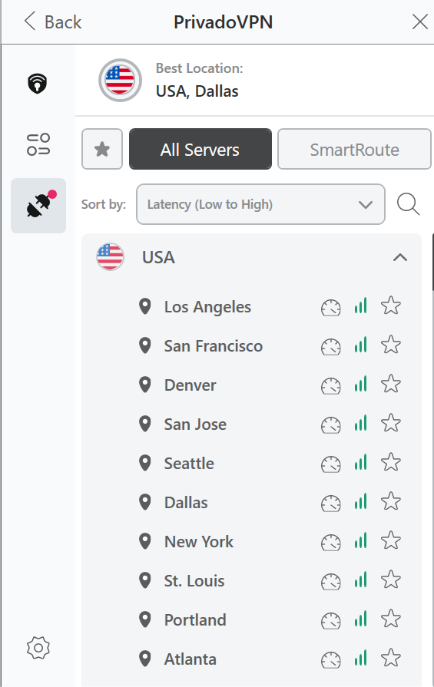Image resolution: width=434 pixels, height=687 pixels.
Task: Click the Los Angeles speed gauge icon
Action: (x=331, y=308)
